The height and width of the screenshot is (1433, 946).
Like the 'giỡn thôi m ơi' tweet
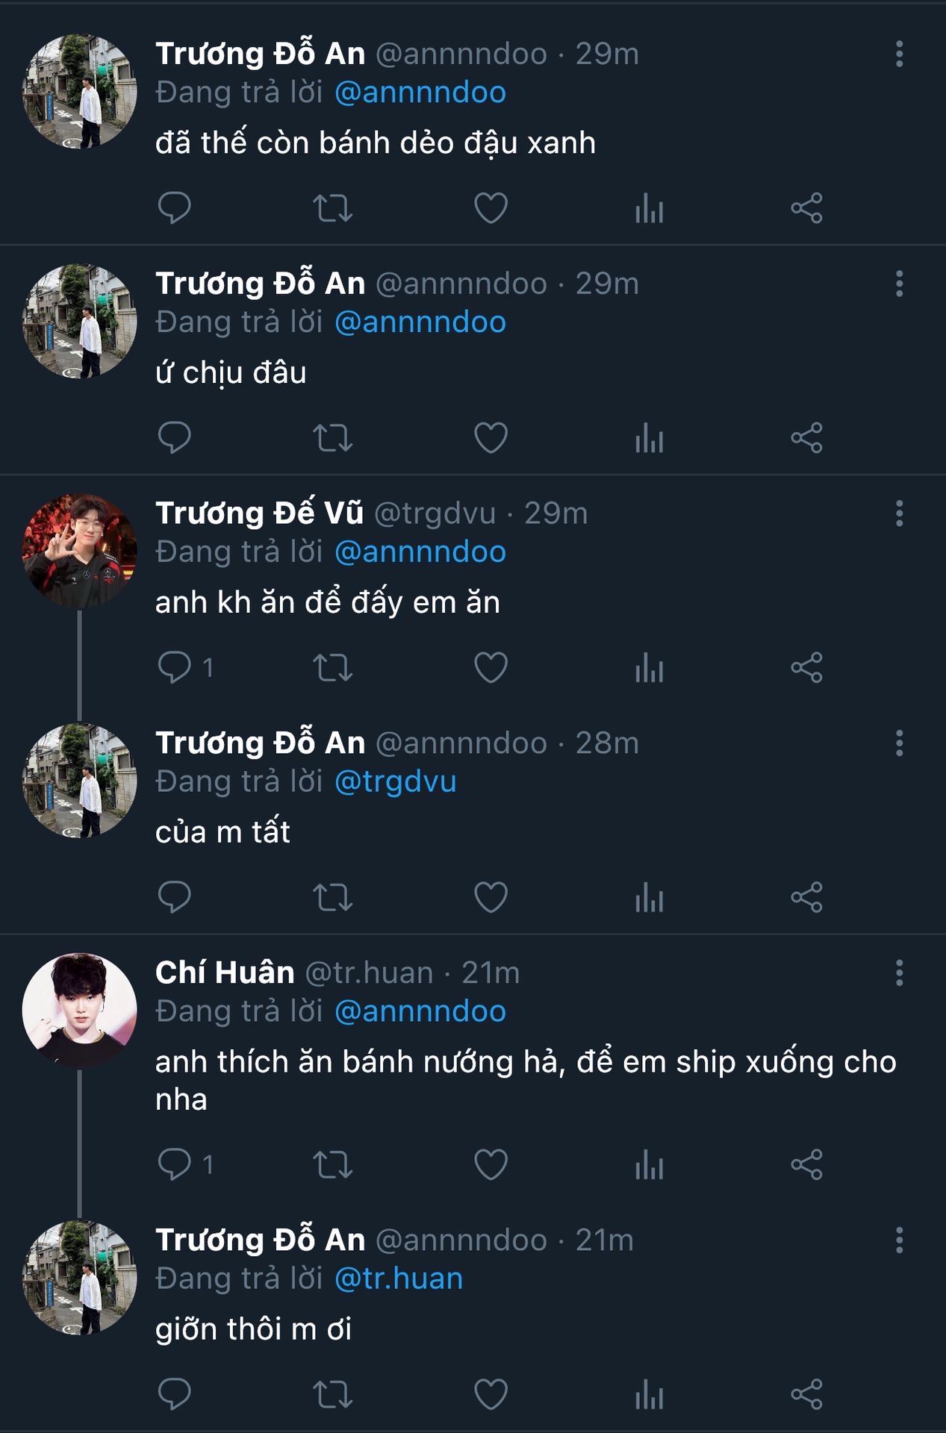tap(491, 1394)
